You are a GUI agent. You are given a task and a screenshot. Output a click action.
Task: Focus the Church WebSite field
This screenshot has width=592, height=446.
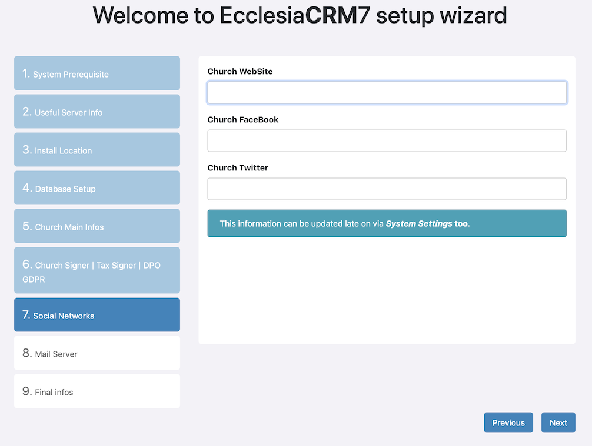click(x=387, y=92)
